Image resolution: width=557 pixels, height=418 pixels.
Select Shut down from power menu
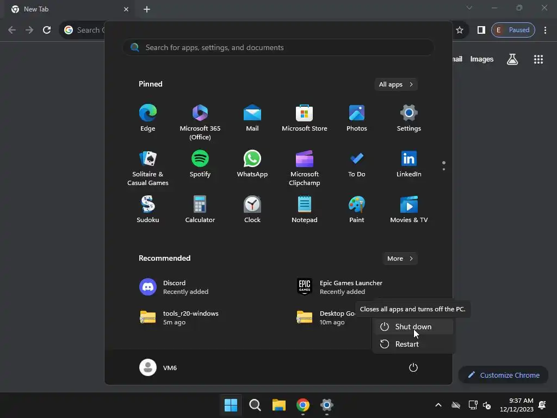[x=413, y=327]
